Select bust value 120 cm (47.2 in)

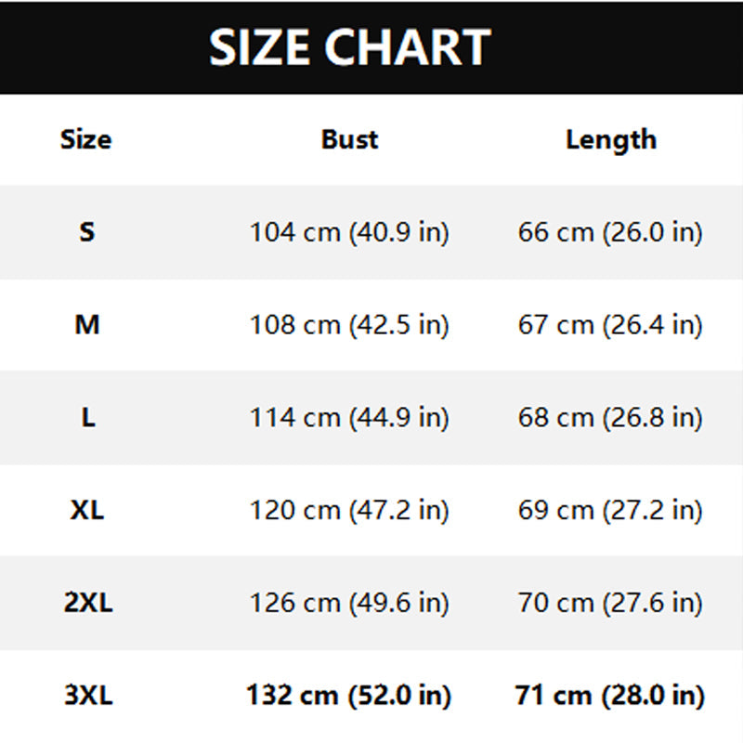coord(349,511)
